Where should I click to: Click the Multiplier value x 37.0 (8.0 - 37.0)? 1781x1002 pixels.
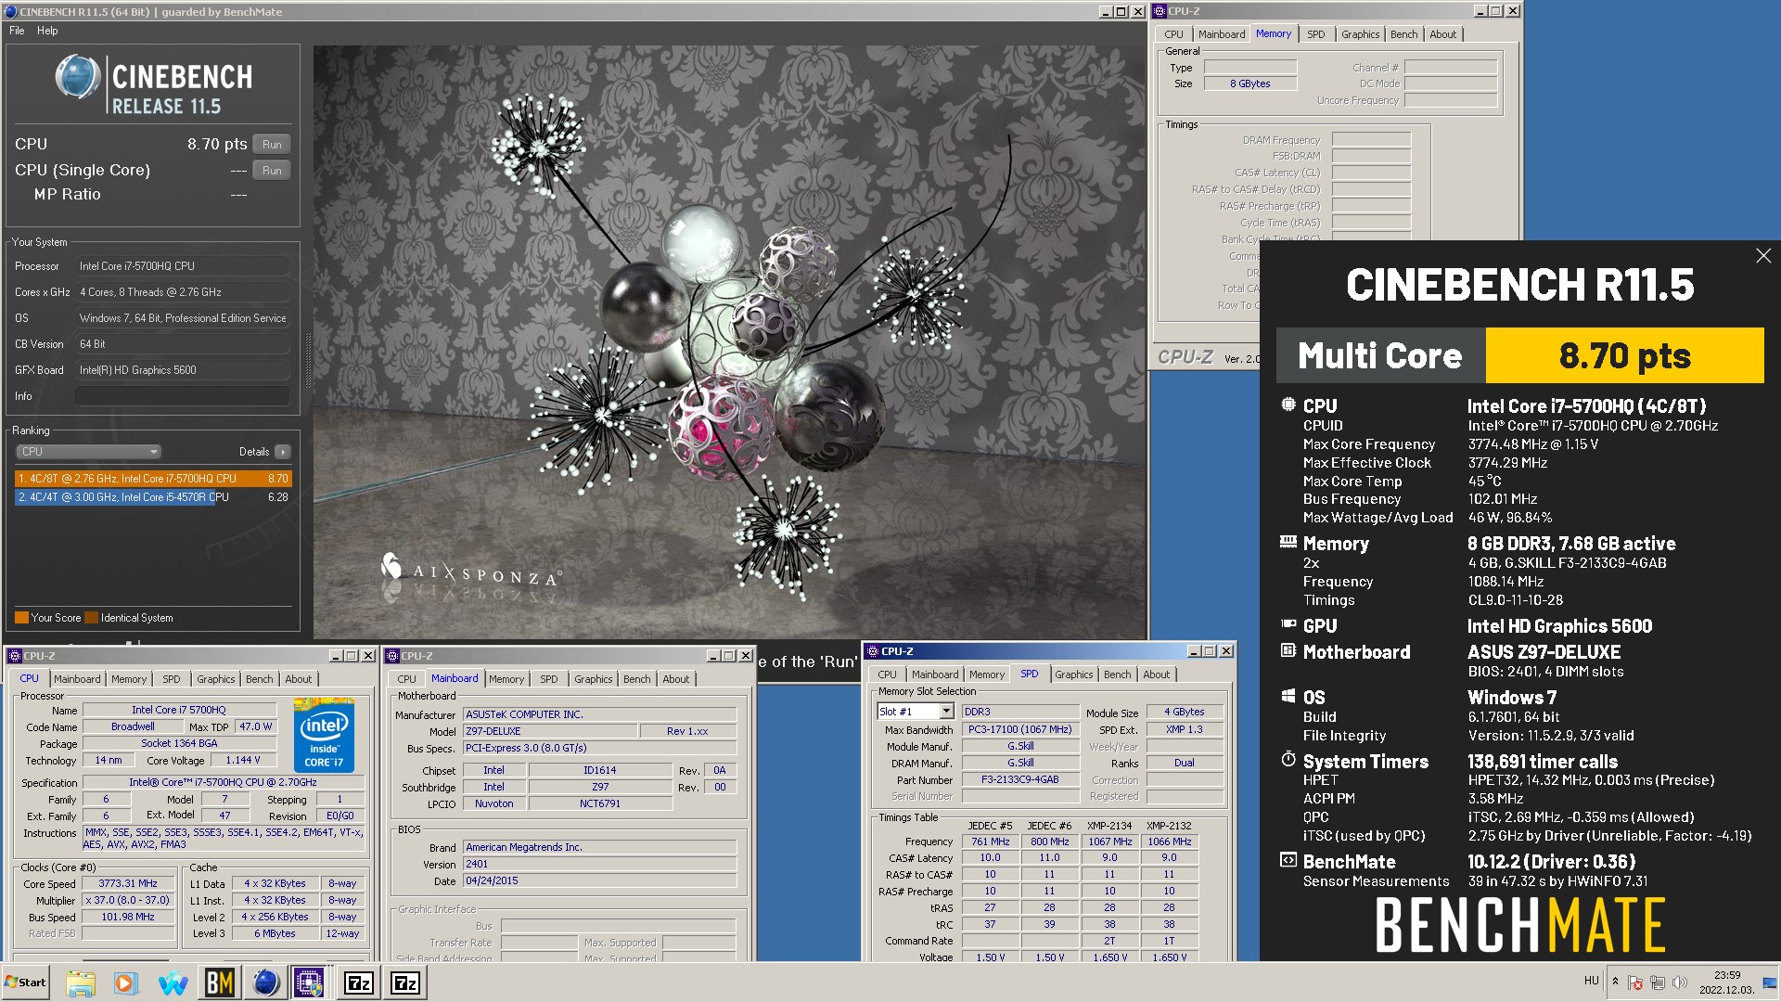point(128,901)
